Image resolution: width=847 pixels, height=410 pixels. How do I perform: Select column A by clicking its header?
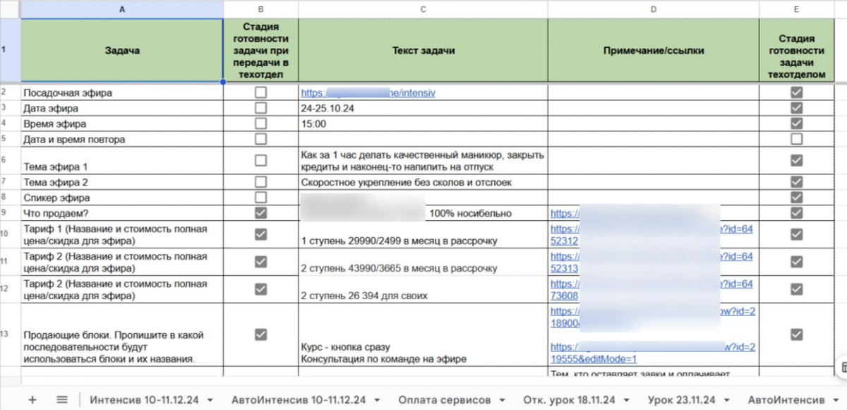(x=121, y=9)
